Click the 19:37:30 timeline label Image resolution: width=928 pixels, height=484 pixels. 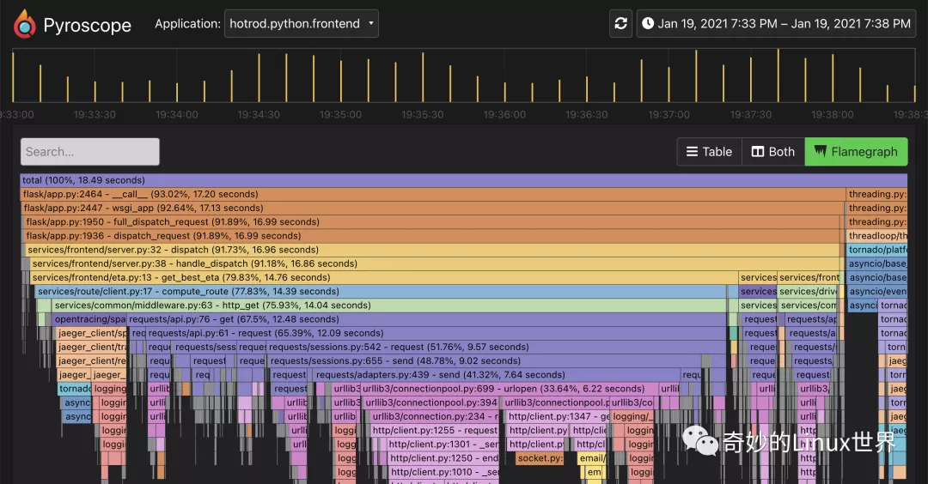point(750,115)
